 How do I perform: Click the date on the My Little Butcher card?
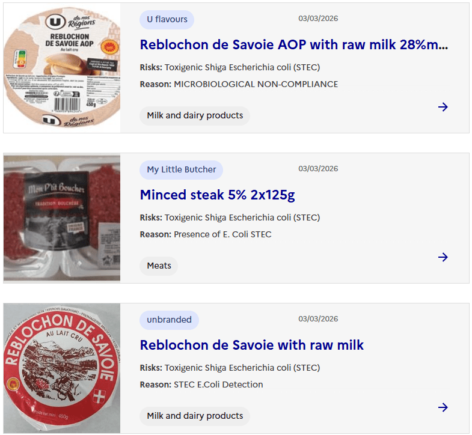coord(318,169)
